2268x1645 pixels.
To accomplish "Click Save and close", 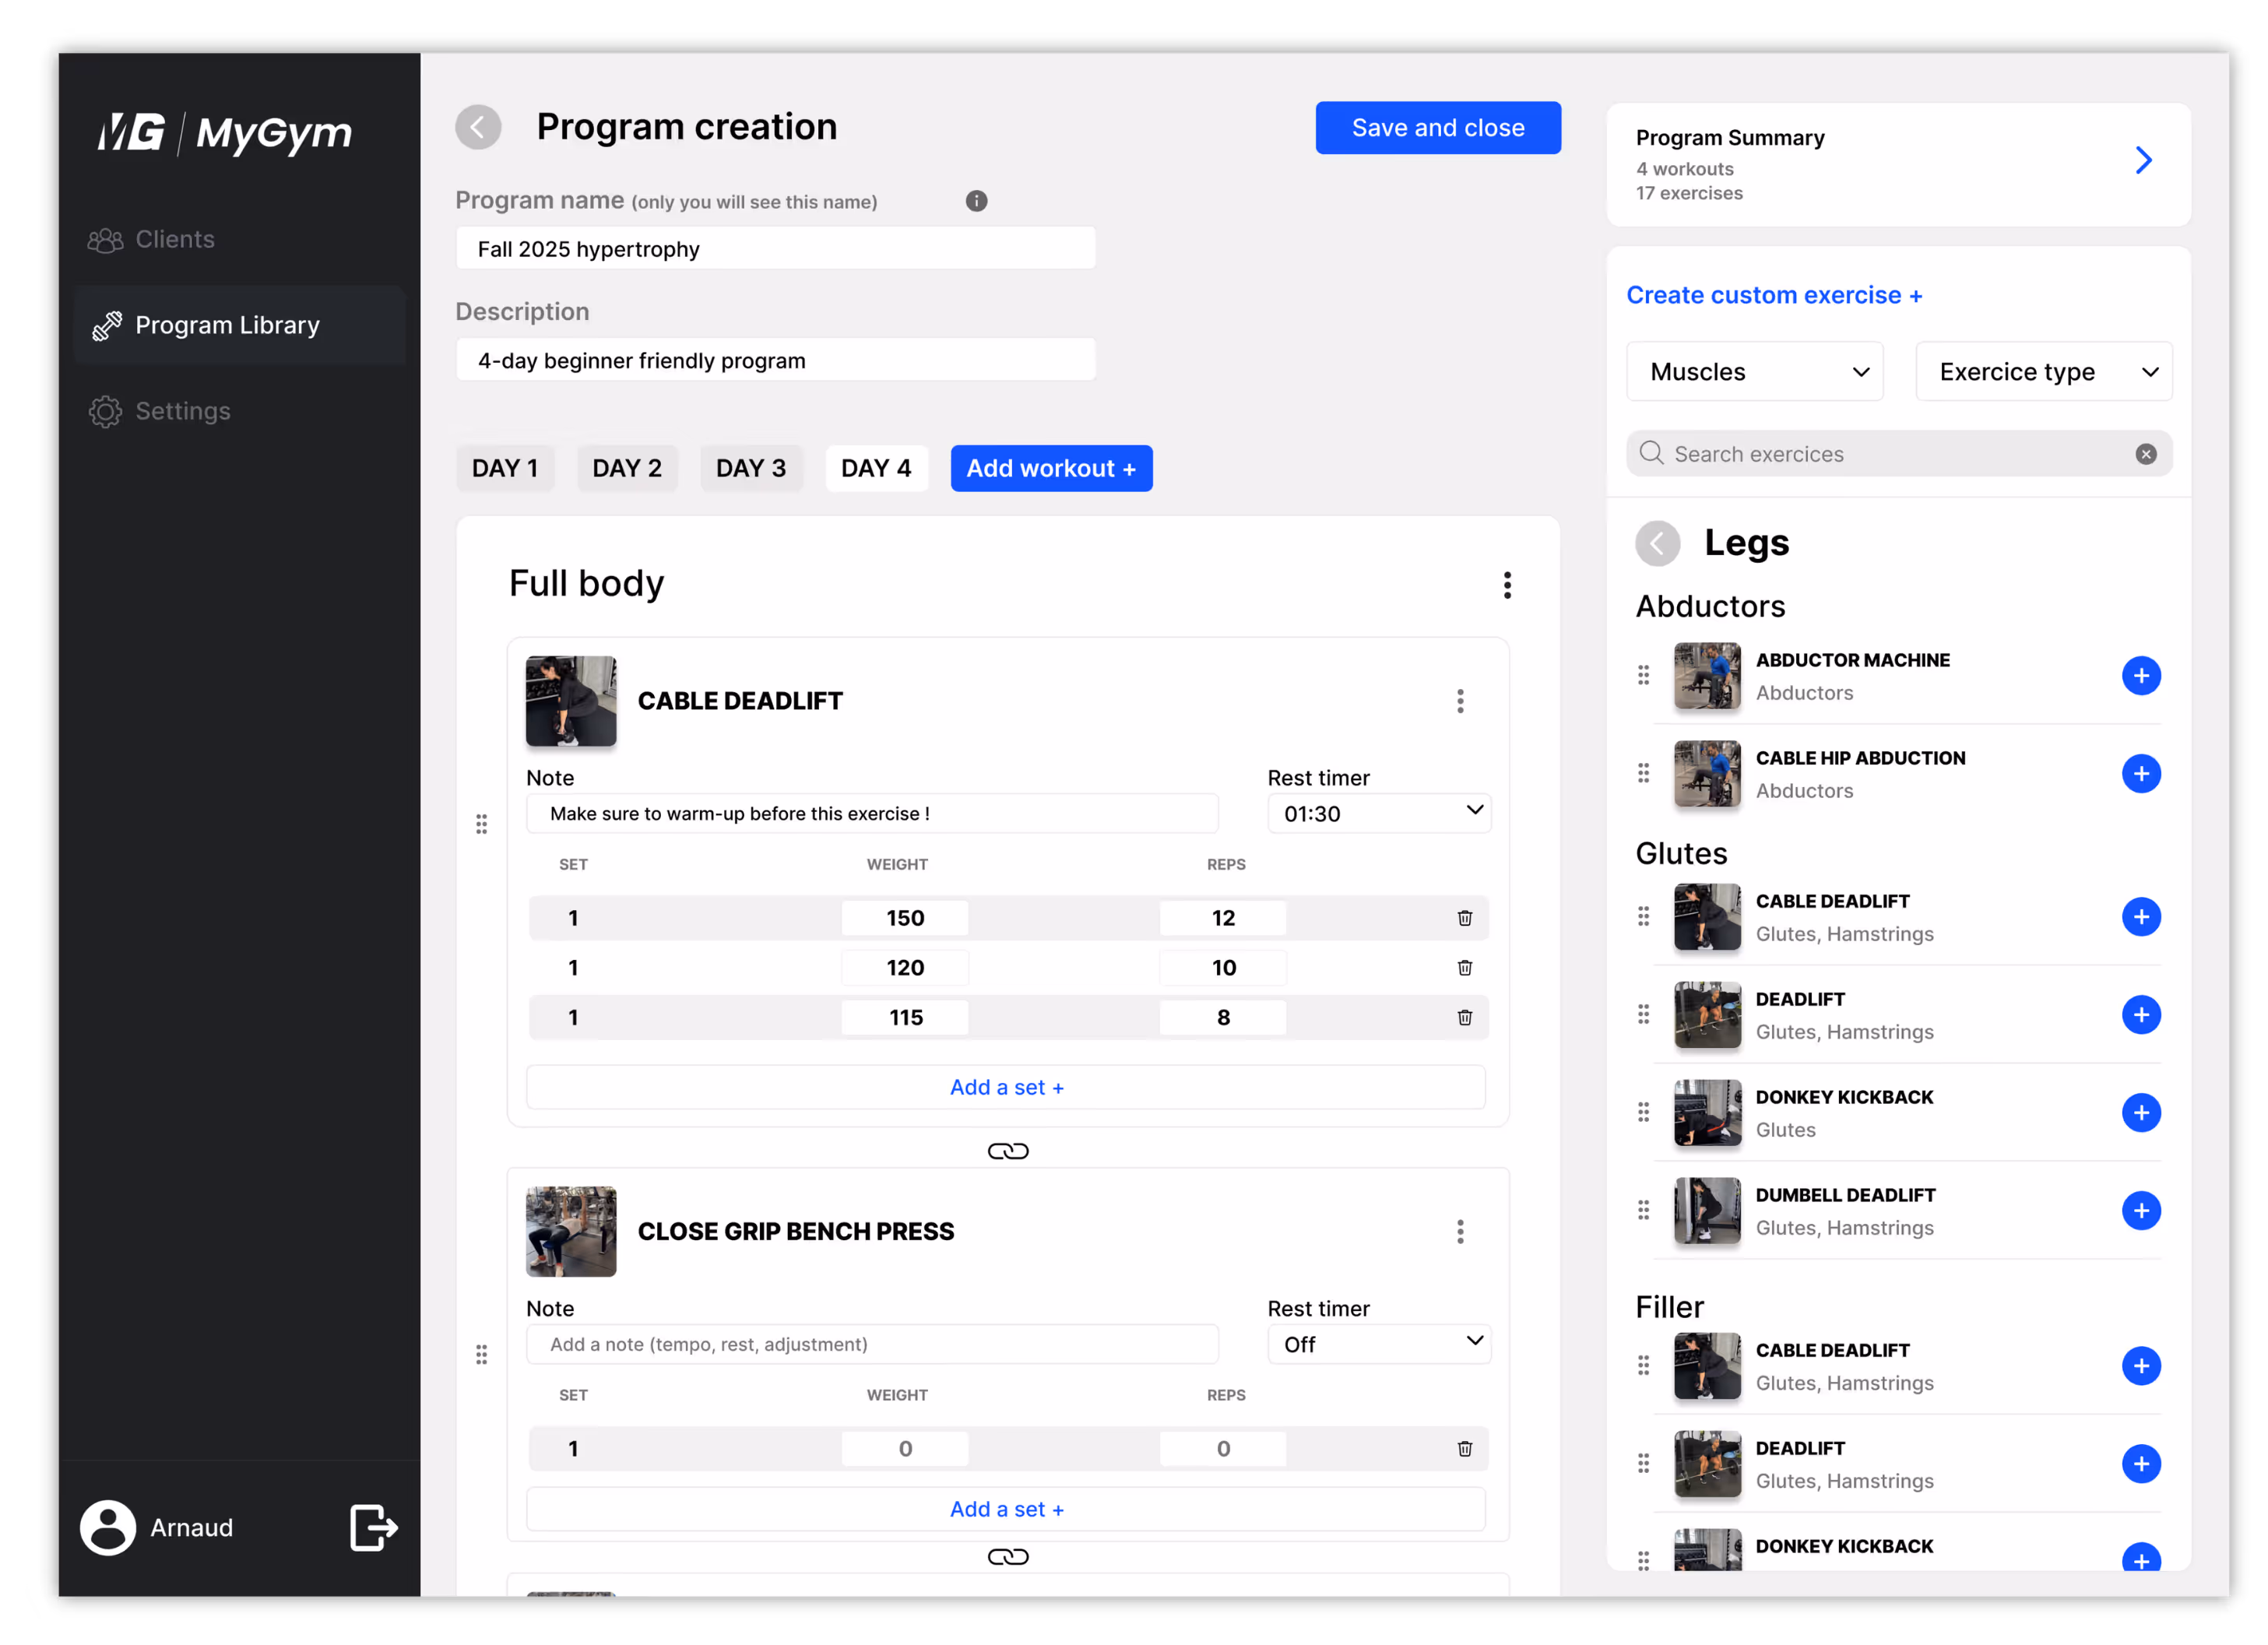I will (1438, 128).
